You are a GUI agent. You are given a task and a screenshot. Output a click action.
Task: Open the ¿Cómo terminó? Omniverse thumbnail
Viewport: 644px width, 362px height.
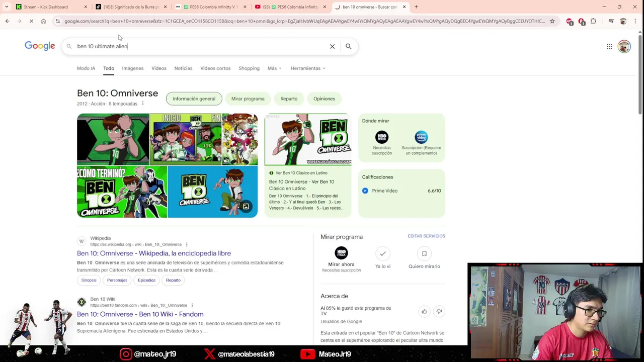(x=122, y=192)
